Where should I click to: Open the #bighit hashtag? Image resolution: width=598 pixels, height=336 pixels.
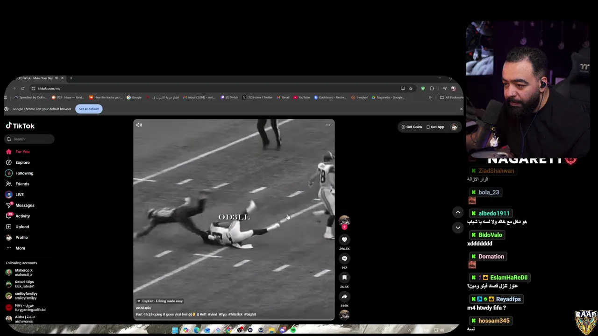pyautogui.click(x=250, y=315)
